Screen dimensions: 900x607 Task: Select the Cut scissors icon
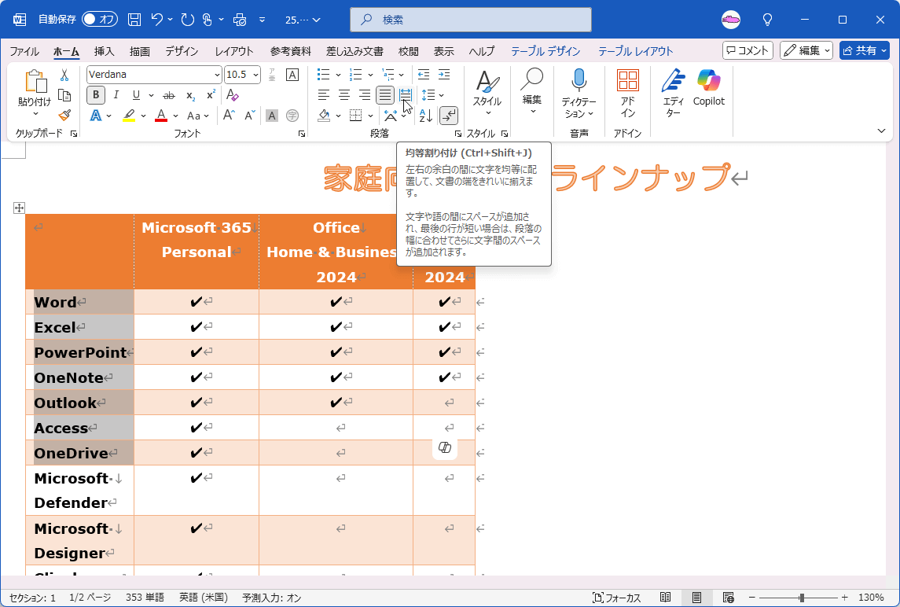pos(64,75)
